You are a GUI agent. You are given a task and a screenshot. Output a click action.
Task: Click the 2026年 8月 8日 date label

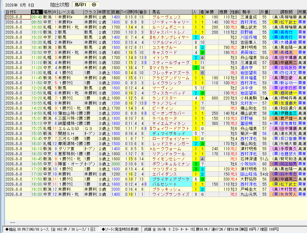point(20,5)
